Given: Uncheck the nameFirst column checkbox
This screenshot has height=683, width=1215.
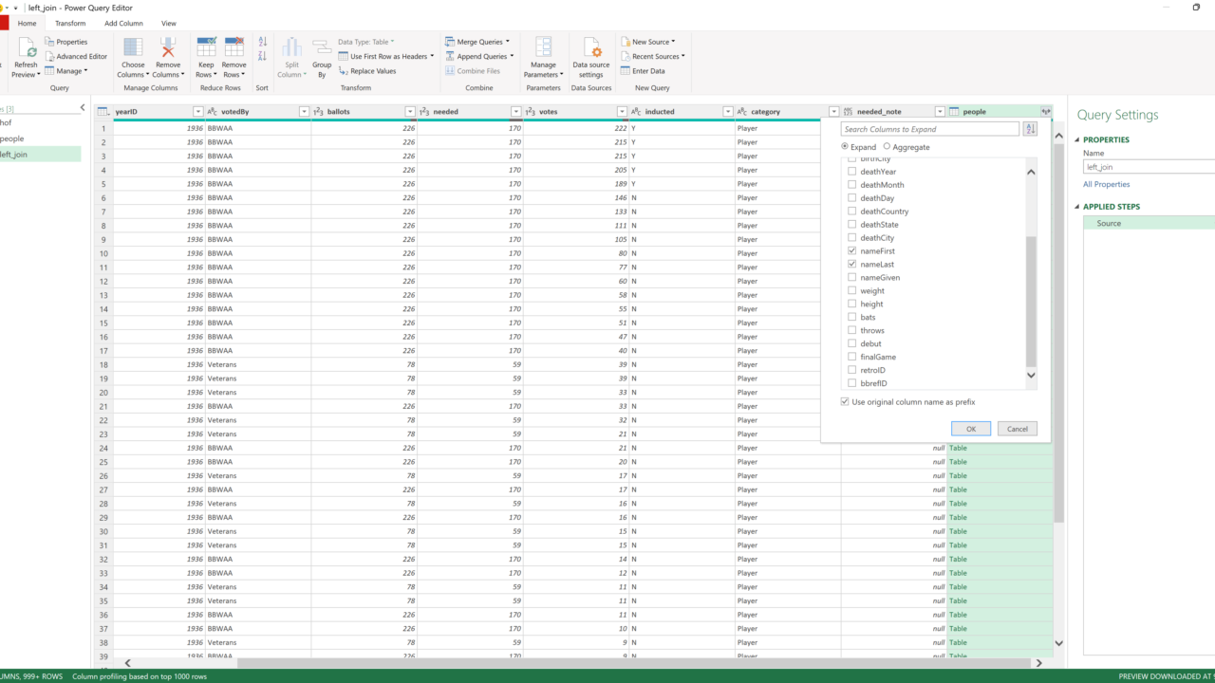Looking at the screenshot, I should (852, 251).
